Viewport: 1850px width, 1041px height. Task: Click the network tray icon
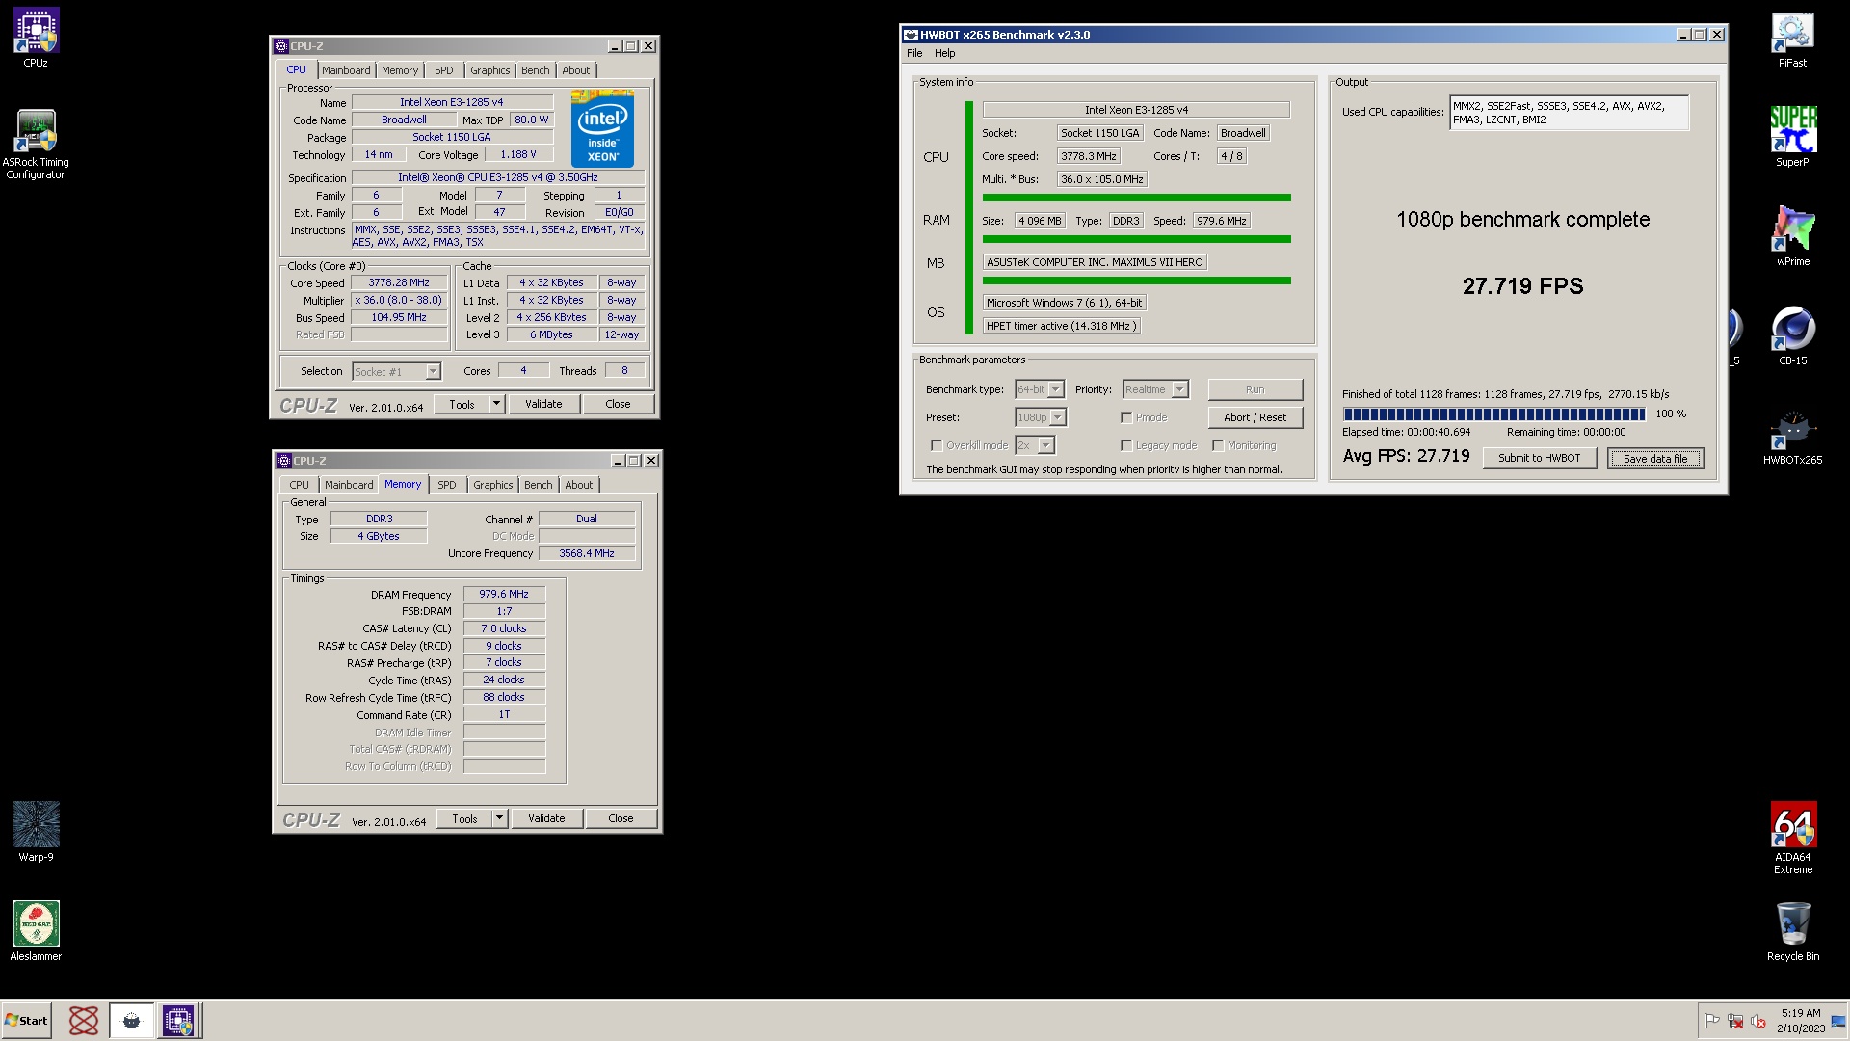click(1735, 1021)
